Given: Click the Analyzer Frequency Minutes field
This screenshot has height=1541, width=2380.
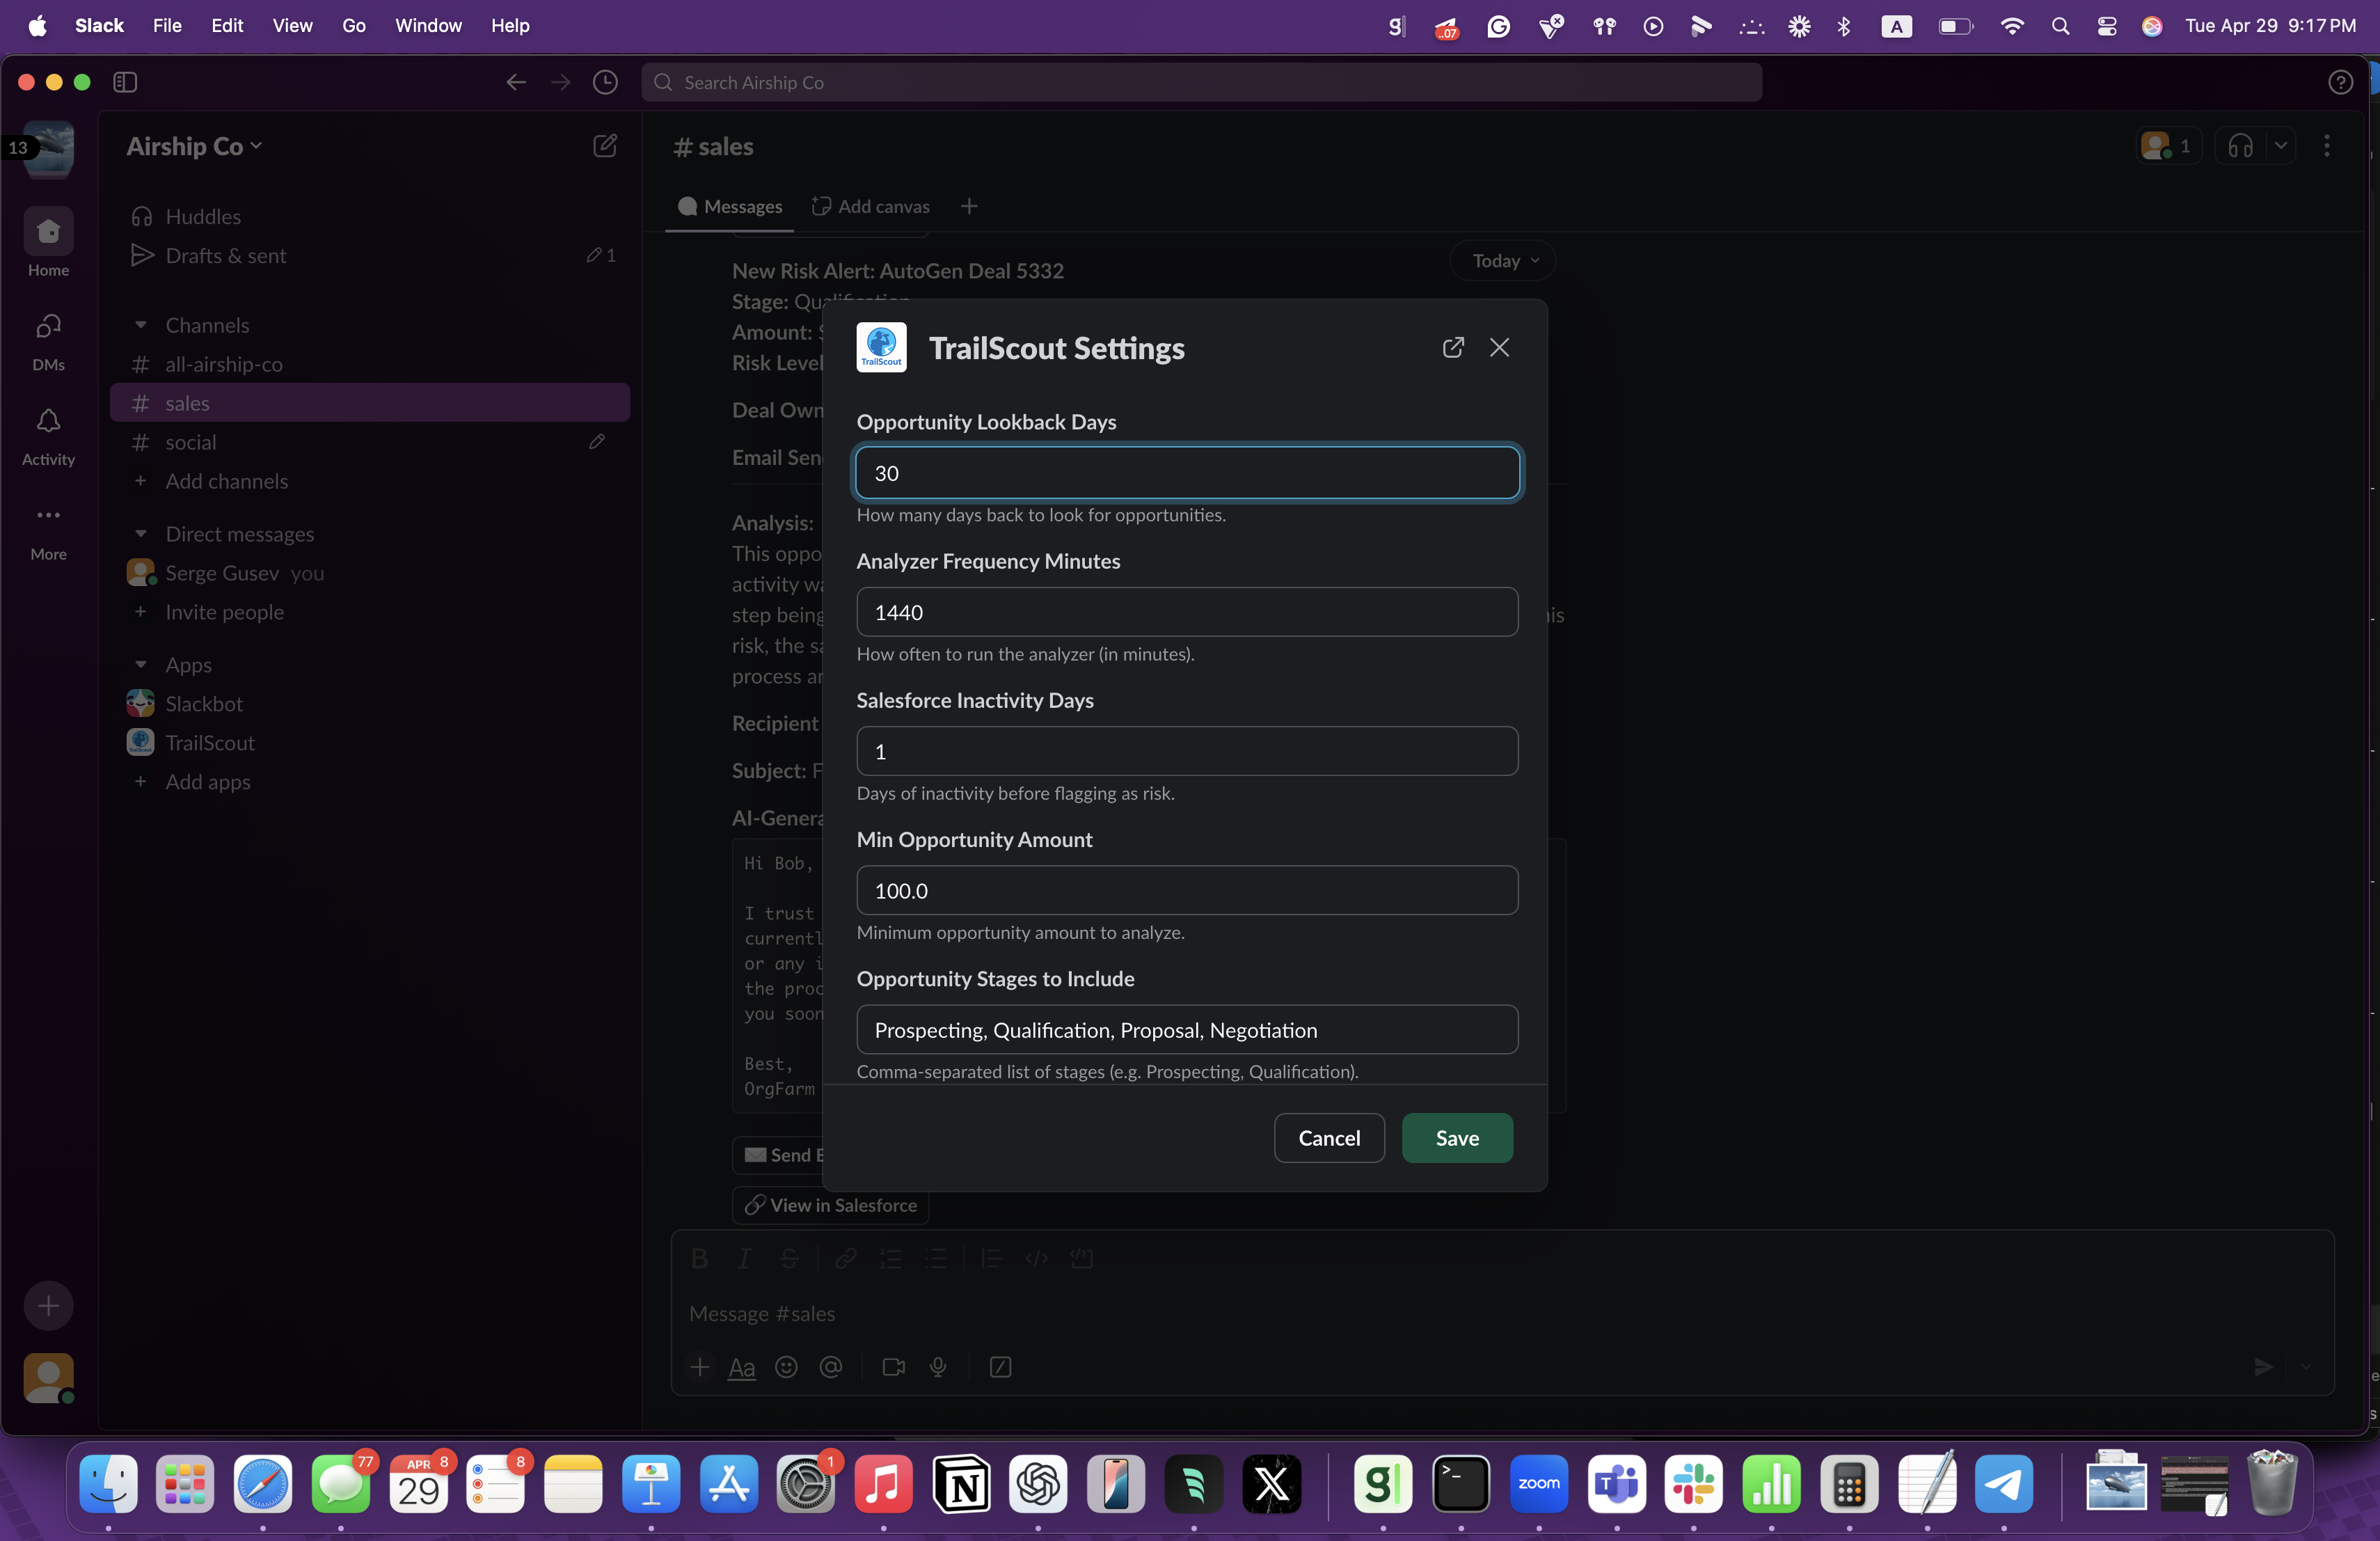Looking at the screenshot, I should (x=1186, y=612).
